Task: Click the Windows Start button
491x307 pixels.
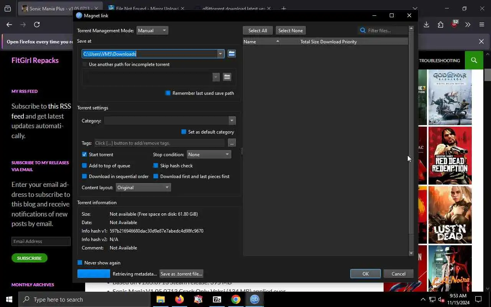Action: tap(9, 299)
